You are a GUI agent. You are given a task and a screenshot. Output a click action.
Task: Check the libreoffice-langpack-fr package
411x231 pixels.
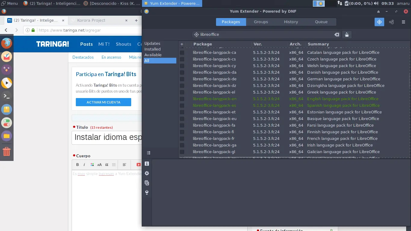click(x=182, y=139)
